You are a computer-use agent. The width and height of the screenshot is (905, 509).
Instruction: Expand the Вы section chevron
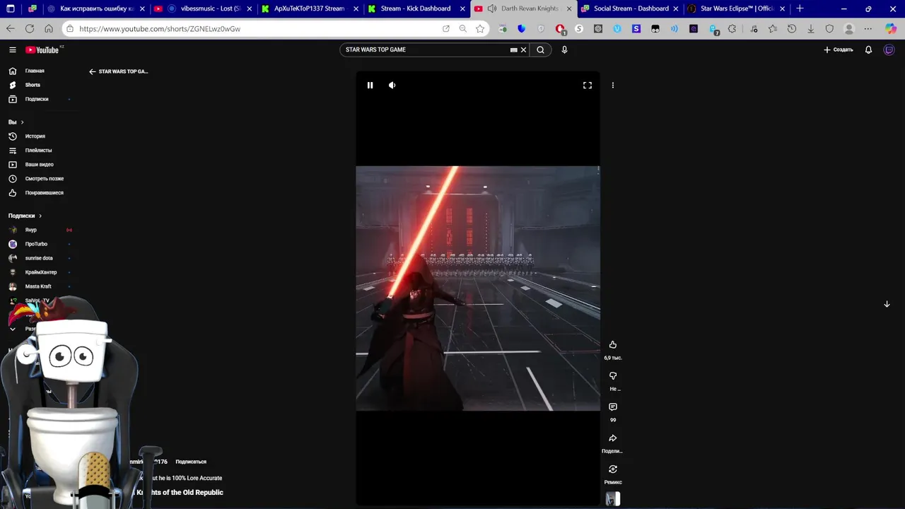tap(22, 122)
